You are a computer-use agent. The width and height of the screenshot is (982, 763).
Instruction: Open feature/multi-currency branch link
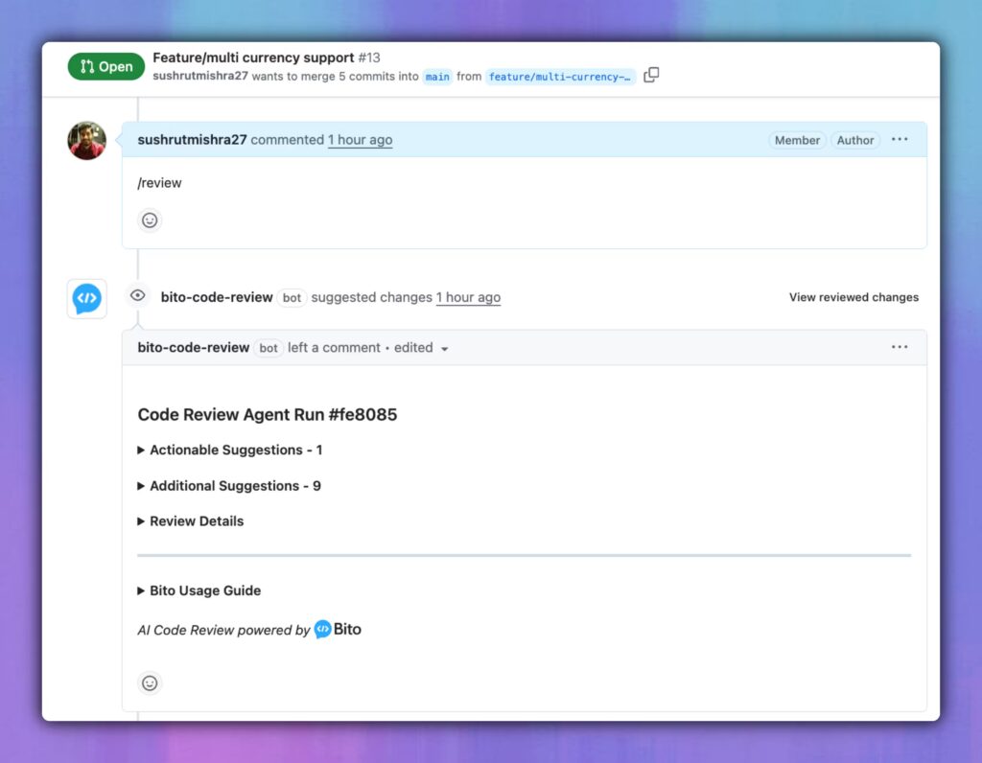click(560, 77)
